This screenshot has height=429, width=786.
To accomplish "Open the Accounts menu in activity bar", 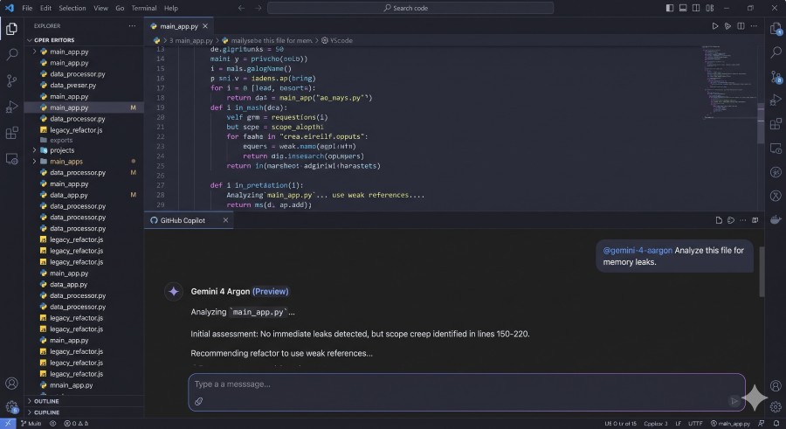I will (x=11, y=384).
